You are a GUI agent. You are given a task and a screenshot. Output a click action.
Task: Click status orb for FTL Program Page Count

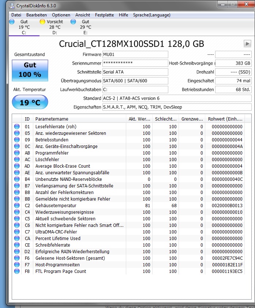(x=17, y=271)
